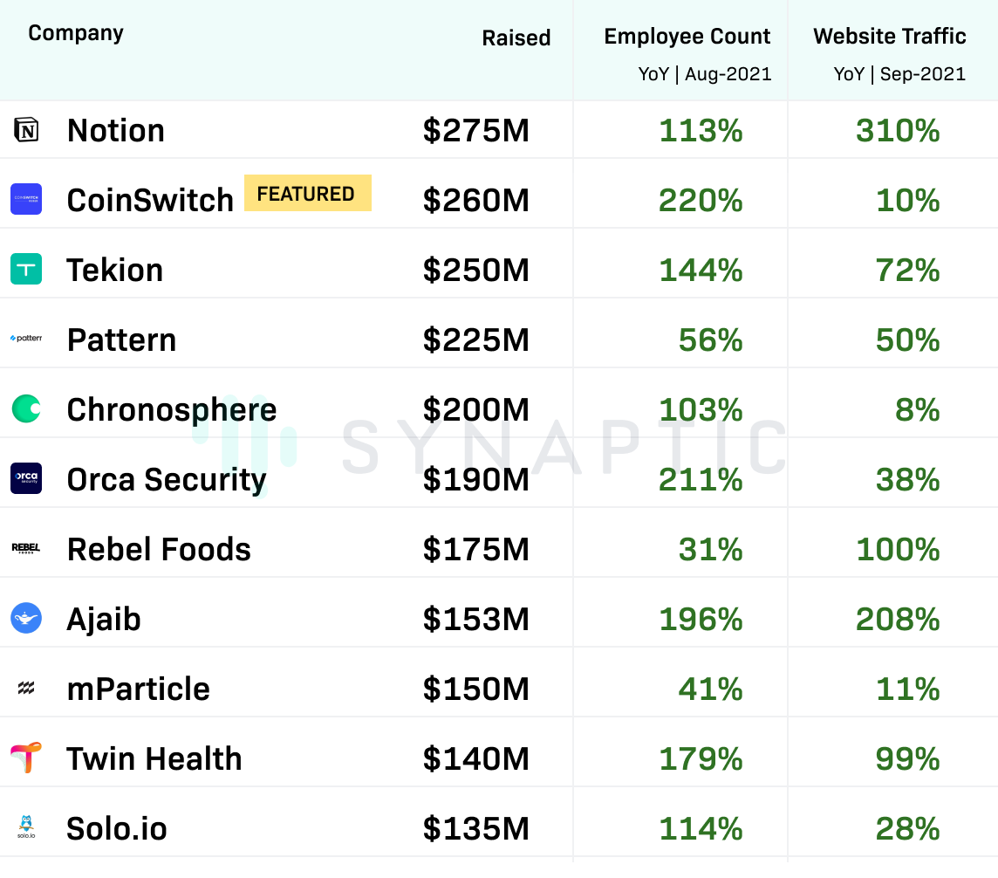Sort by Website Traffic column header
998x878 pixels.
890,37
